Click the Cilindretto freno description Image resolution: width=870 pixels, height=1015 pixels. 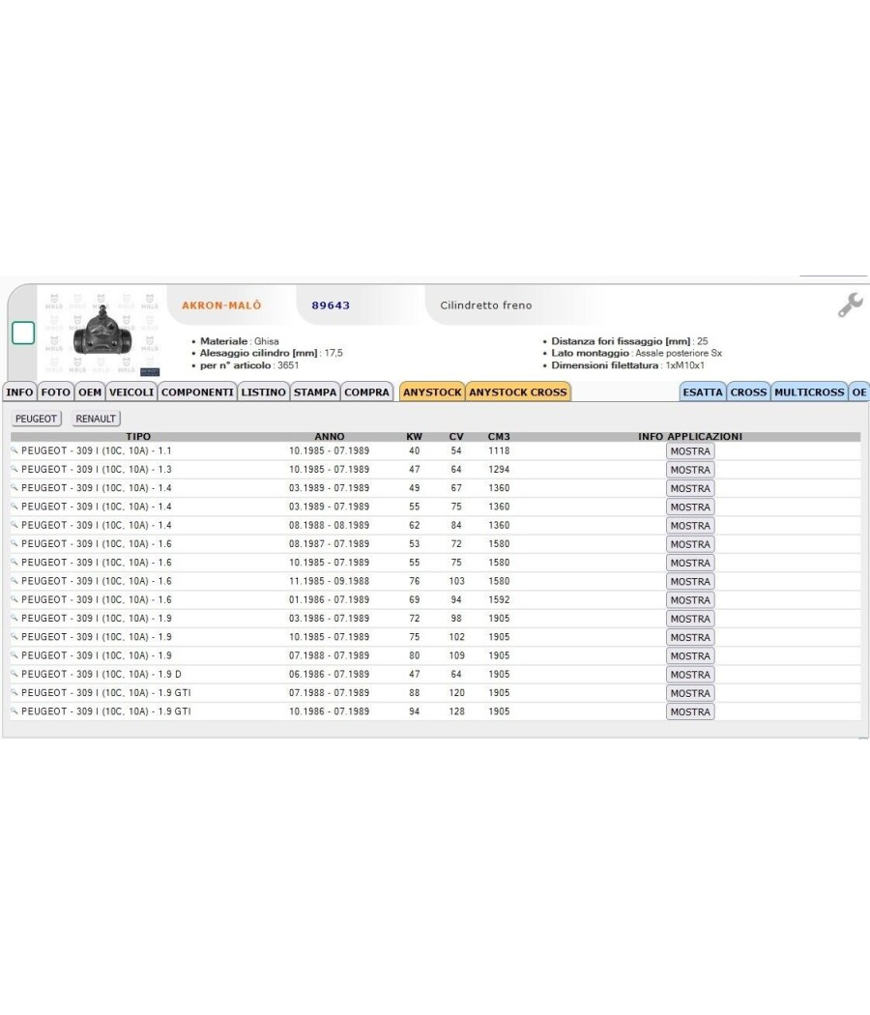[x=486, y=304]
